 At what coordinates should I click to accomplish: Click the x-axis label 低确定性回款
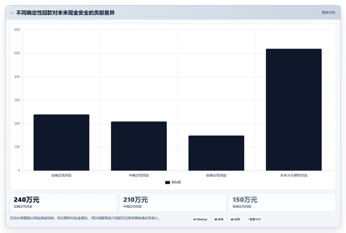point(216,176)
